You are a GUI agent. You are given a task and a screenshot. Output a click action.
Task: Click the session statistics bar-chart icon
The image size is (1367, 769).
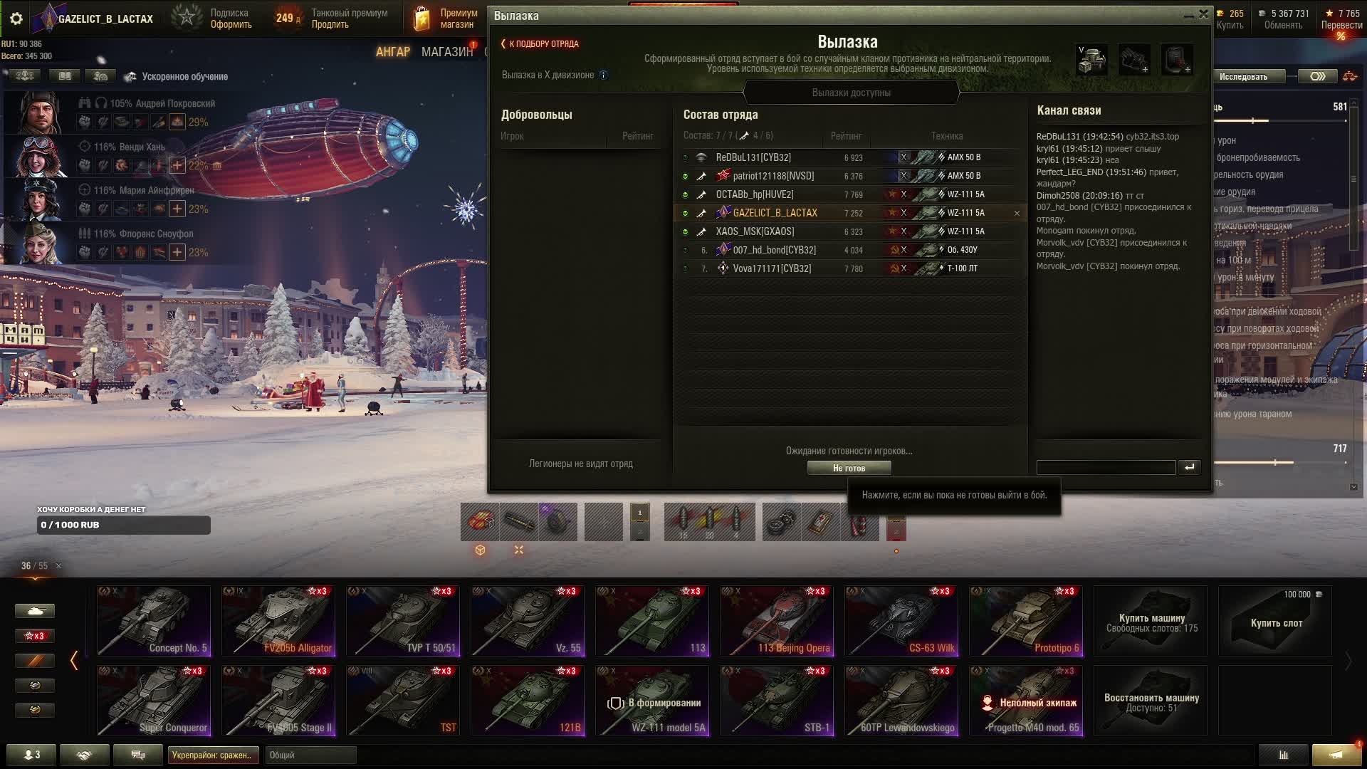1283,755
